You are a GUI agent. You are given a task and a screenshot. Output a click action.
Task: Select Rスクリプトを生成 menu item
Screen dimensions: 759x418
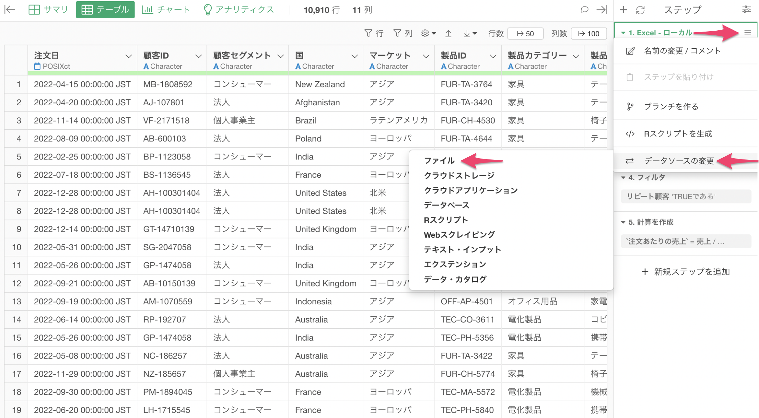[685, 134]
